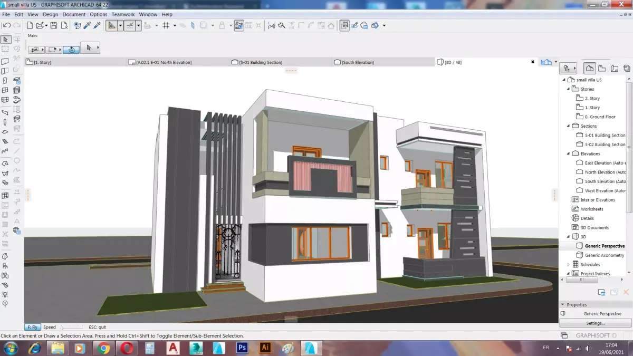This screenshot has height=356, width=633.
Task: Open the Snap Guides dropdown arrow
Action: (138, 25)
